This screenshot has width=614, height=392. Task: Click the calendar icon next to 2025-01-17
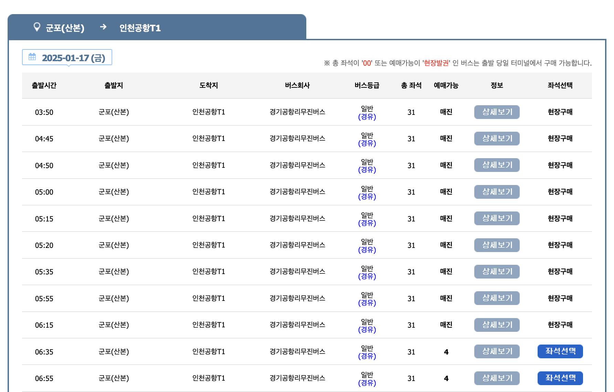click(33, 57)
